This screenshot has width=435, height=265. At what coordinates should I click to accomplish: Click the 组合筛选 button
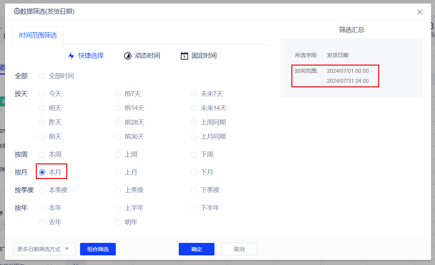(98, 249)
